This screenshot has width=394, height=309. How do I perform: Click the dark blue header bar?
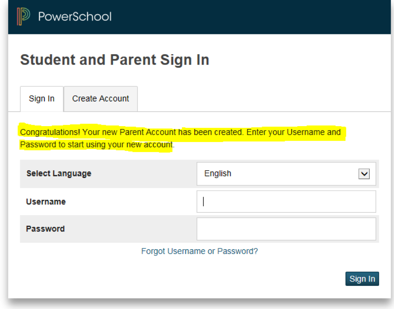pos(243,17)
